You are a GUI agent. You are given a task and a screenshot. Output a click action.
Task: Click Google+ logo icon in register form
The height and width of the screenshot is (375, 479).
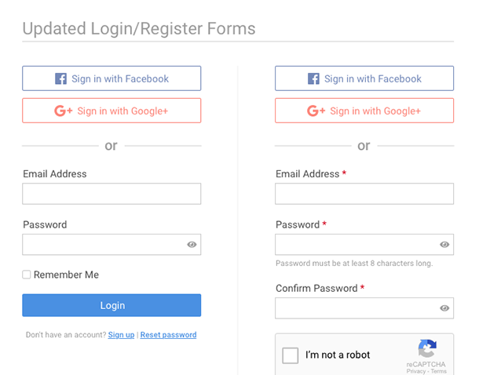click(x=316, y=111)
